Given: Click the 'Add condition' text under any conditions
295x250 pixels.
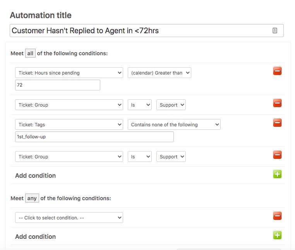Looking at the screenshot, I should 35,236.
